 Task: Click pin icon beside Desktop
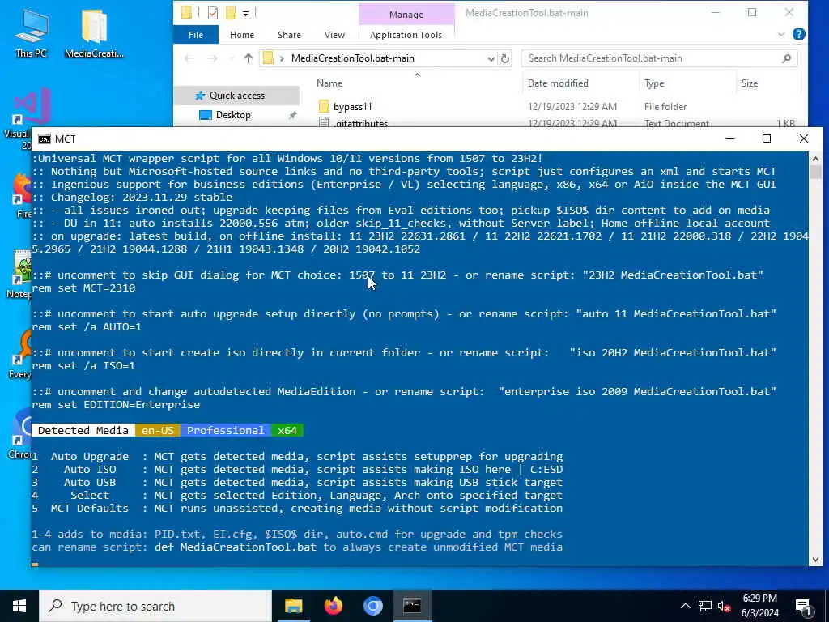click(292, 115)
